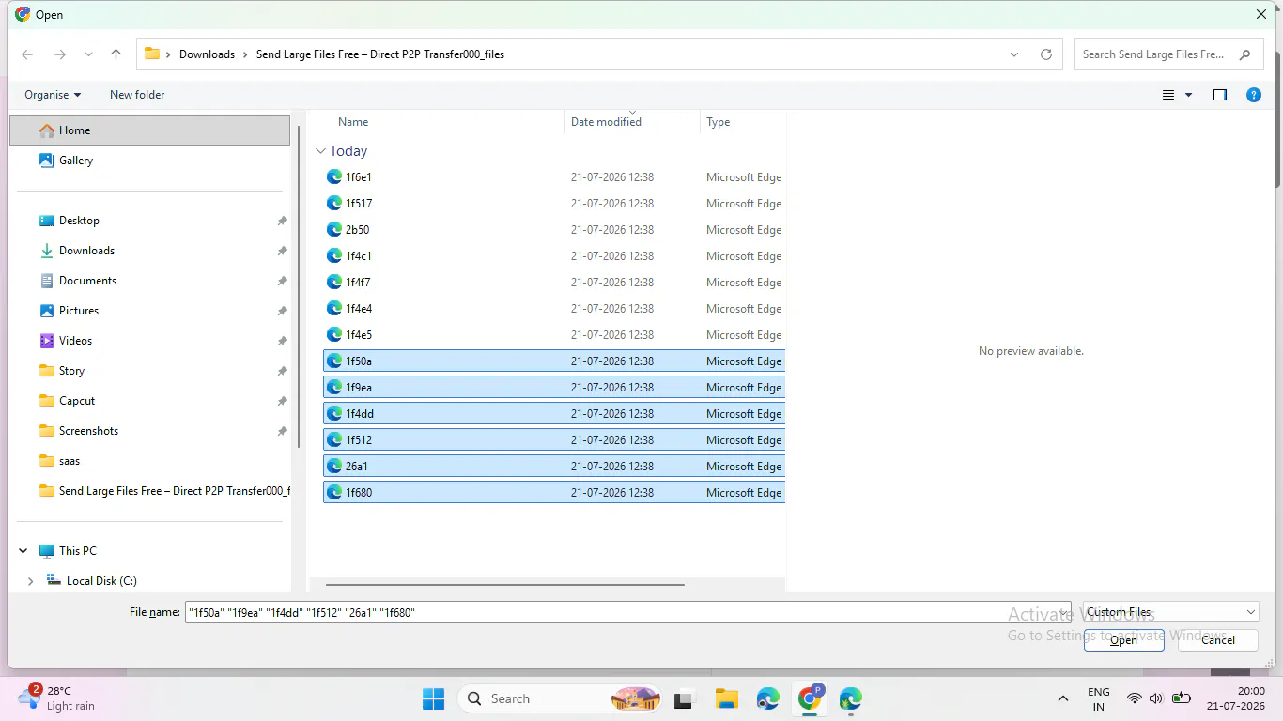Select the 1f6e1 file
Image resolution: width=1283 pixels, height=721 pixels.
tap(554, 176)
